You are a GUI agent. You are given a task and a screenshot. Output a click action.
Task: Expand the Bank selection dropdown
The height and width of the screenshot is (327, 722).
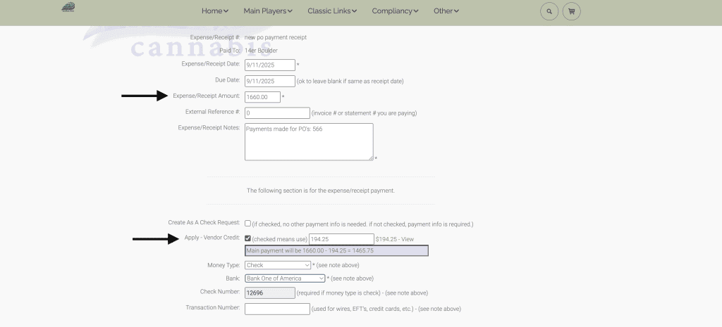point(285,278)
